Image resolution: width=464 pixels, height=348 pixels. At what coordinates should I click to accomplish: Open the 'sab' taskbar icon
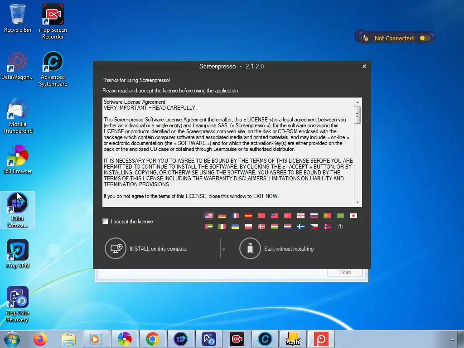click(293, 339)
